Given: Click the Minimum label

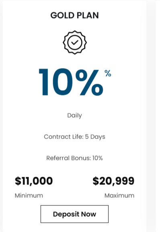Looking at the screenshot, I should click(x=29, y=196).
